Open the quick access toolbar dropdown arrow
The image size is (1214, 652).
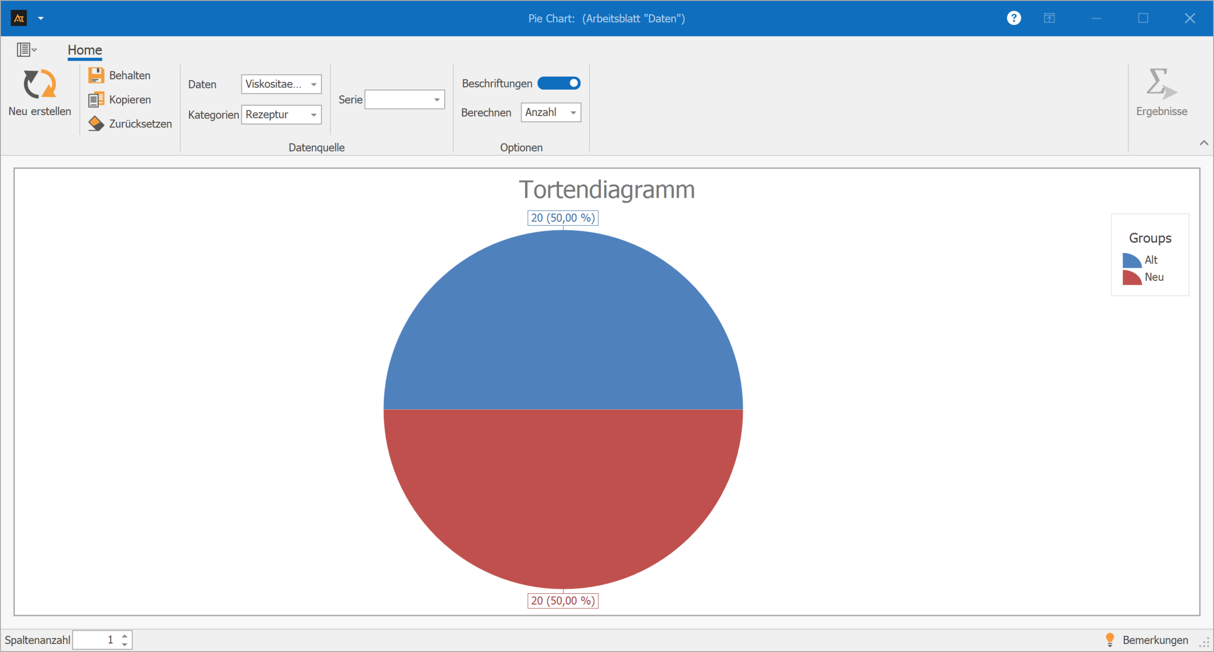point(41,18)
